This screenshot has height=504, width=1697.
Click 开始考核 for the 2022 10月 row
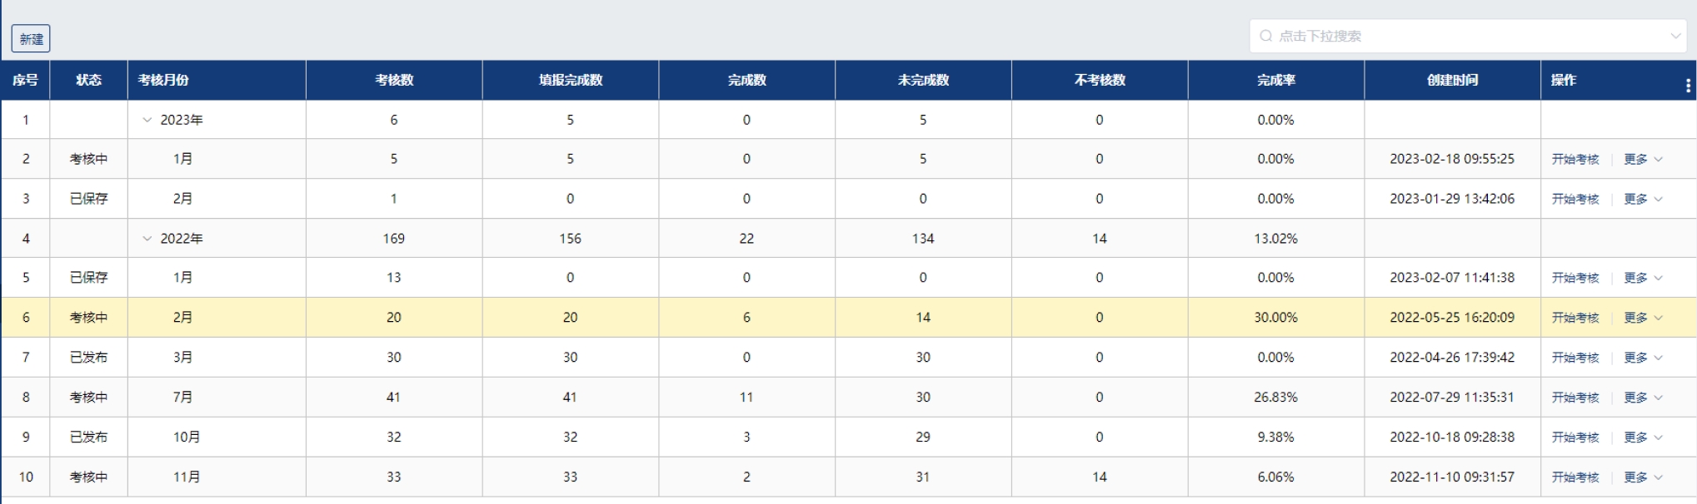pyautogui.click(x=1575, y=437)
